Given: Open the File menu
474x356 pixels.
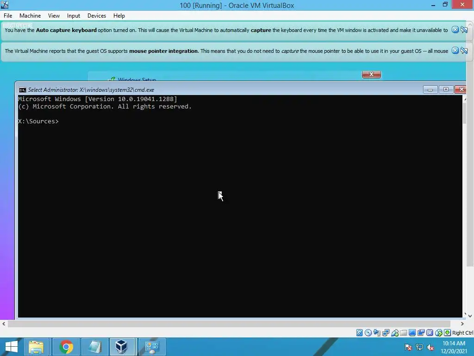Looking at the screenshot, I should point(8,16).
